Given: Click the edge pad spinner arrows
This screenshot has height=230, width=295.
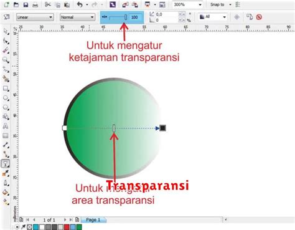Looking at the screenshot, I should (x=182, y=20).
